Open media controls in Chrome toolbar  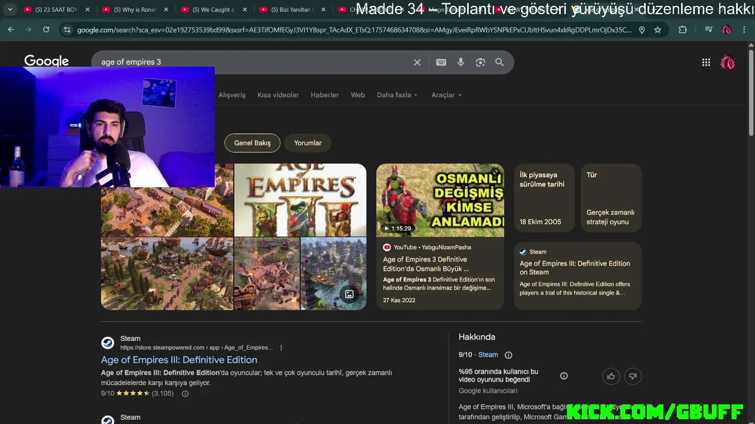point(709,30)
